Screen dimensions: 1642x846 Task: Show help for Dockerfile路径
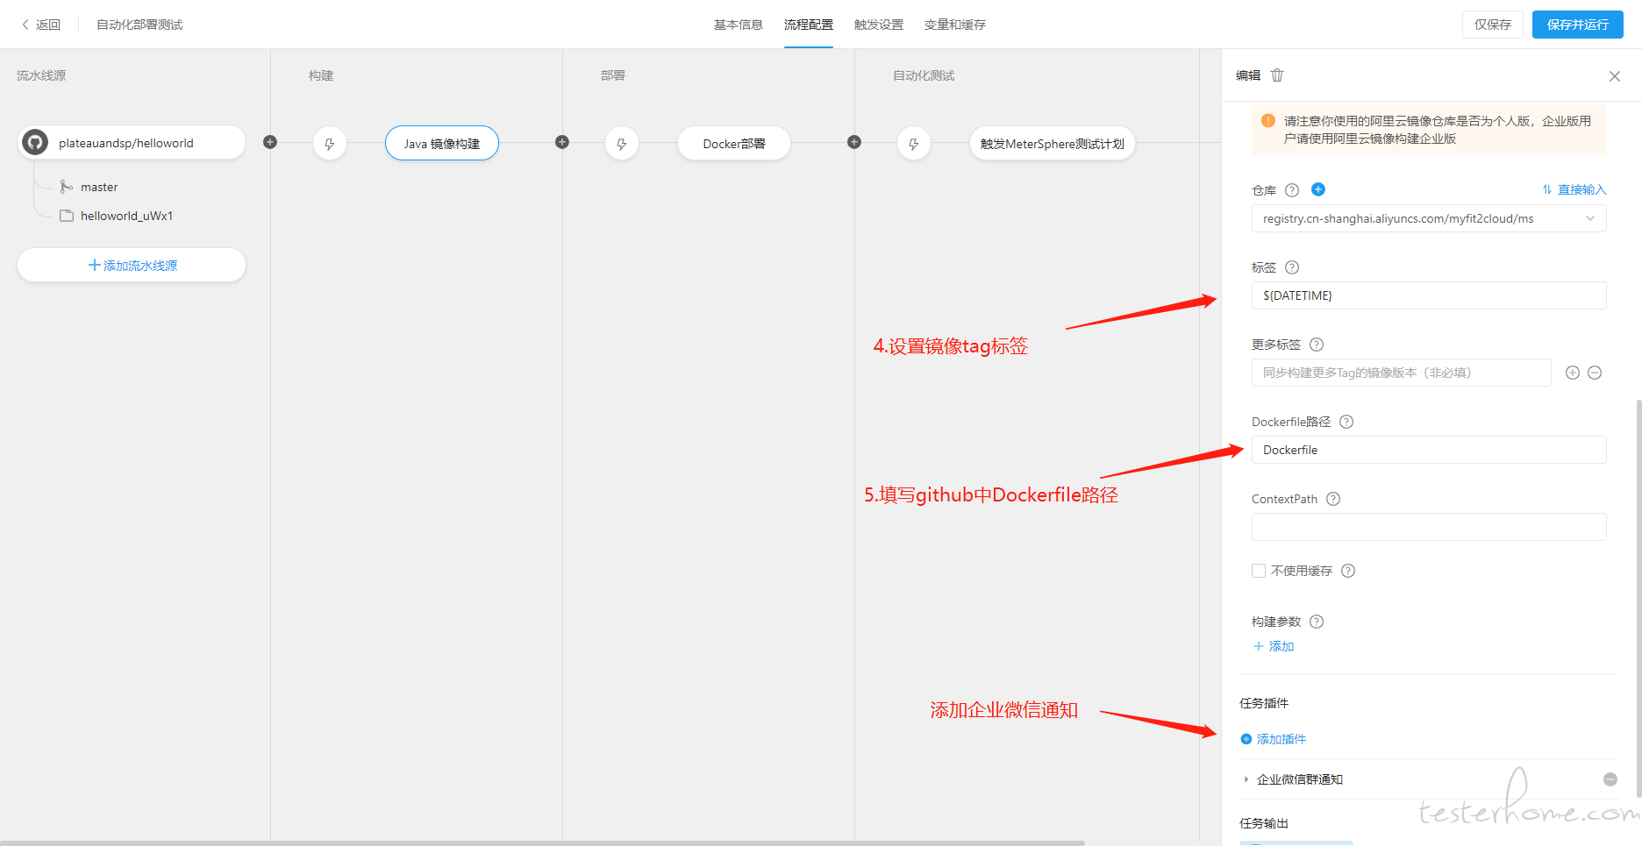tap(1346, 422)
